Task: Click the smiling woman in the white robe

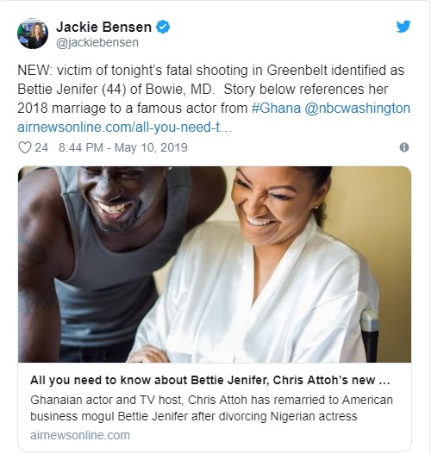Action: (260, 264)
